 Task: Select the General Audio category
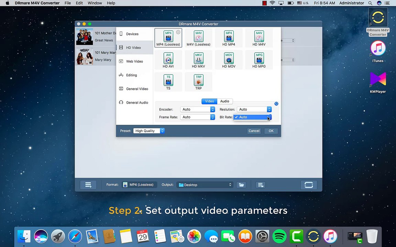[x=134, y=102]
